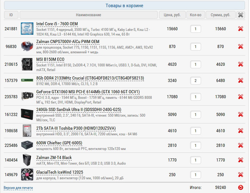250x193 pixels.
Task: Click the print version link
Action: (x=18, y=188)
